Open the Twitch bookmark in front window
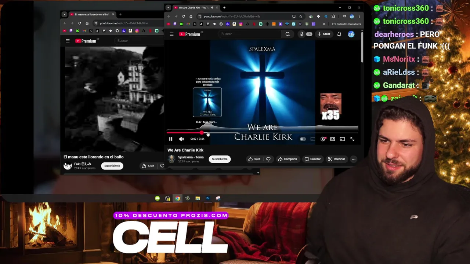 click(175, 24)
